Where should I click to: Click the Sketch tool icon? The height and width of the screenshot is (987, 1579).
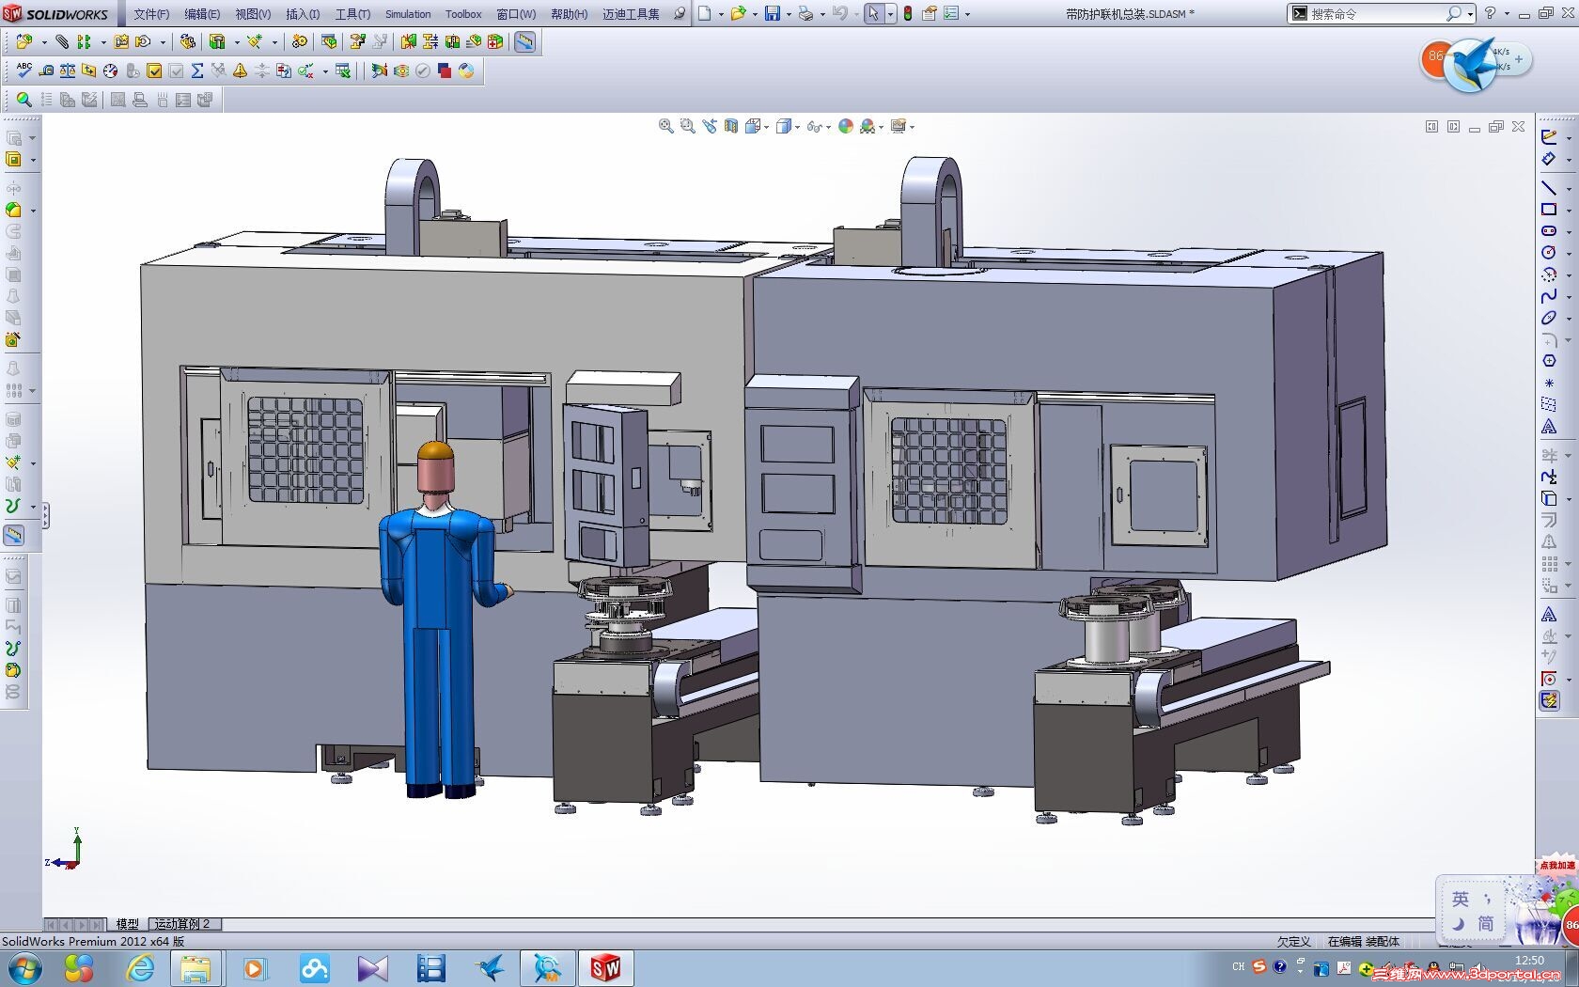point(1549,136)
